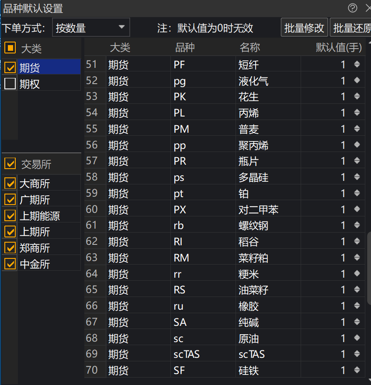This screenshot has height=385, width=371.
Task: Uncheck the 期货 category checkbox
Action: pos(10,67)
